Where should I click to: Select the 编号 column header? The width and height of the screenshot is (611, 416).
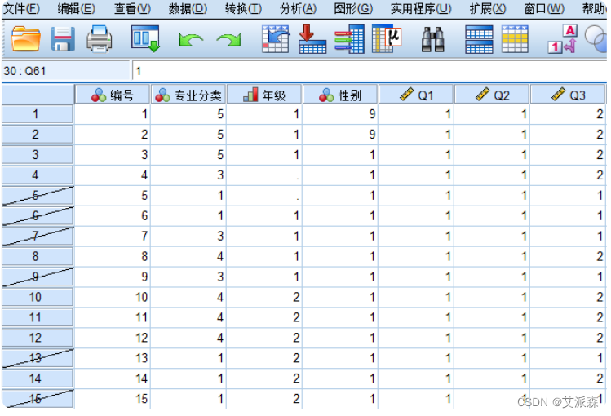pyautogui.click(x=113, y=95)
